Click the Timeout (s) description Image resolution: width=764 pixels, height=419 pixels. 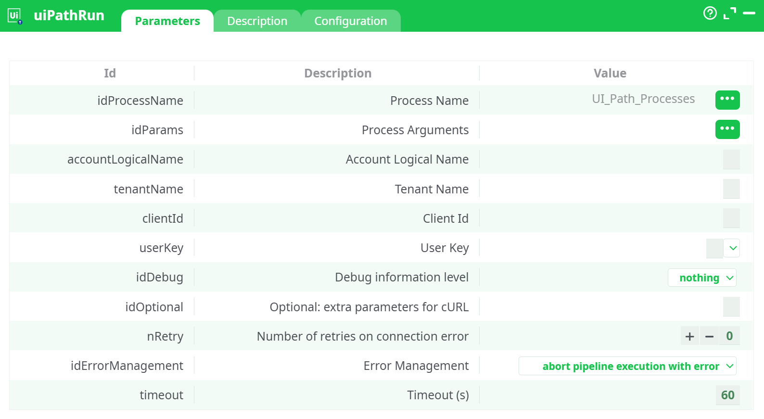pos(438,395)
